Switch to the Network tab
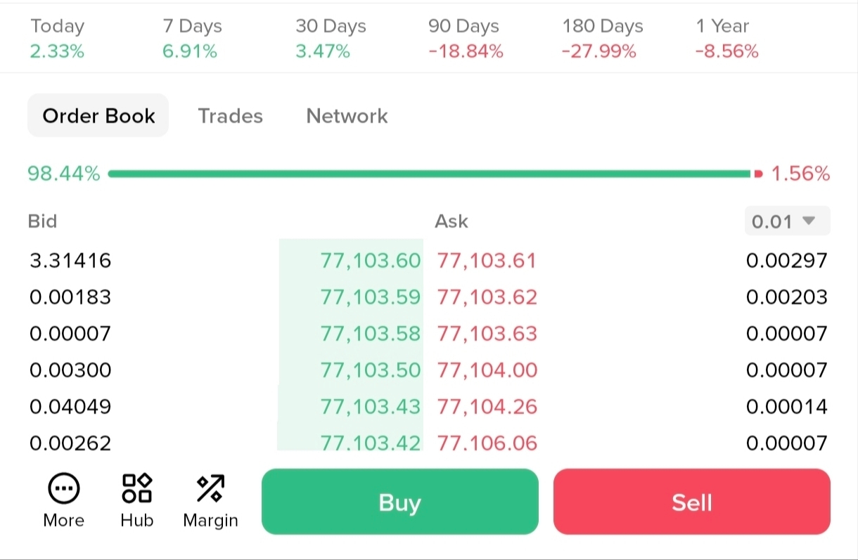This screenshot has height=560, width=858. (347, 116)
